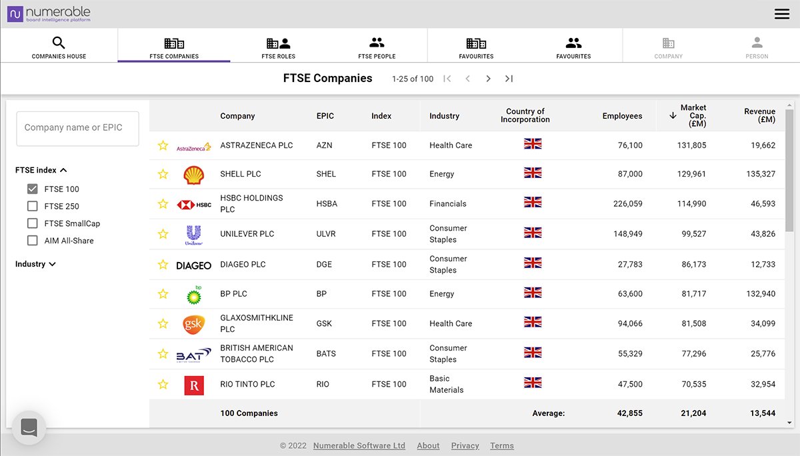This screenshot has width=800, height=456.
Task: Favourite Rio Tinto with the star
Action: (x=163, y=385)
